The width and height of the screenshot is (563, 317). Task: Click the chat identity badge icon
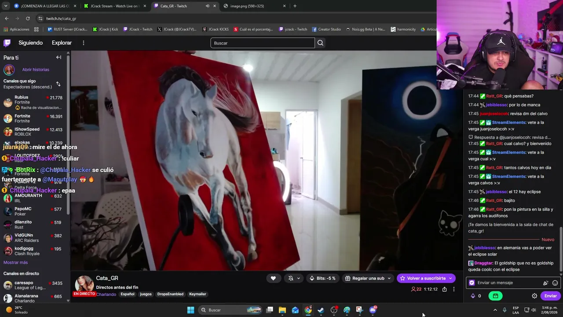[x=472, y=283]
